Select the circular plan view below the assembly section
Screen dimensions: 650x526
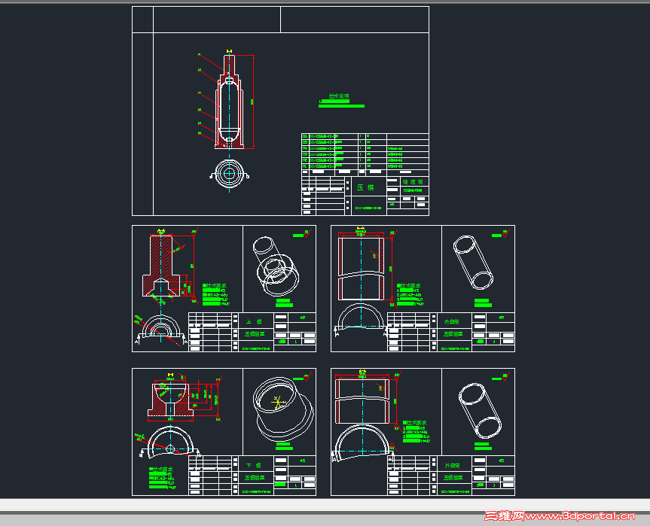point(229,174)
